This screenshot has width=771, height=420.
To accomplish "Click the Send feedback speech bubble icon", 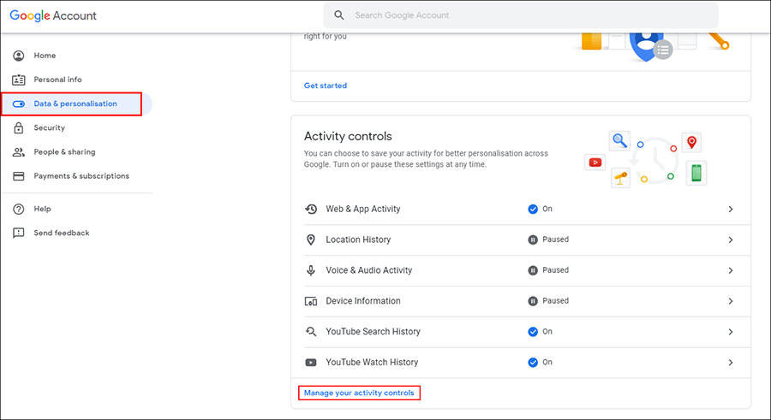I will (19, 233).
